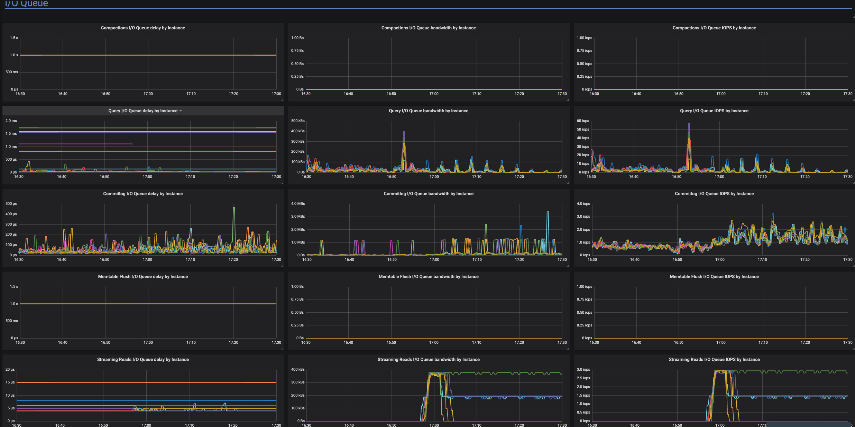Open the Query I/O Queue bandwidth panel menu
This screenshot has width=855, height=427.
429,111
